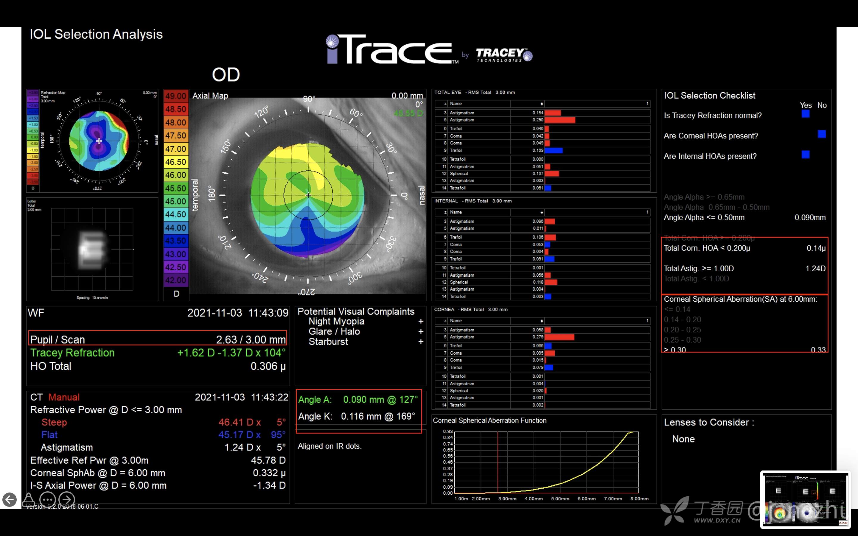The height and width of the screenshot is (536, 858).
Task: Select the 42.00 purple swatch on D scale
Action: [x=175, y=281]
